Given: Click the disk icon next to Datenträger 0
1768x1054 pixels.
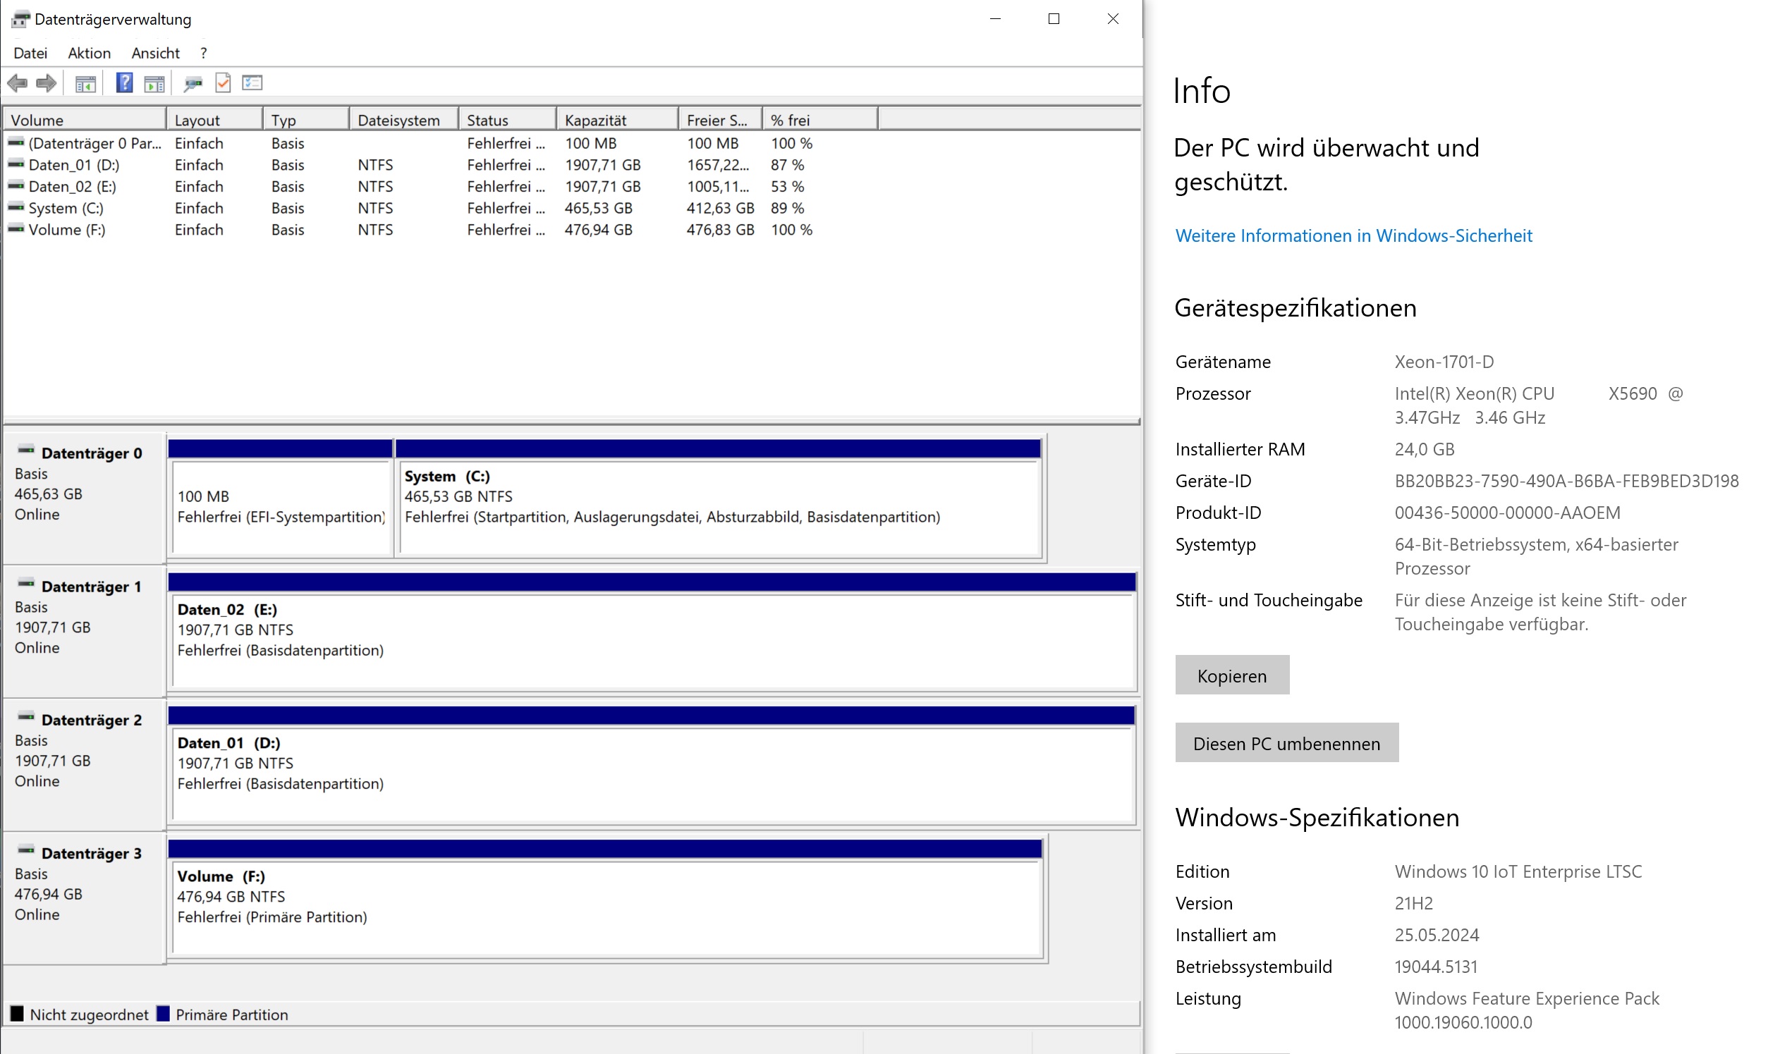Looking at the screenshot, I should [26, 451].
